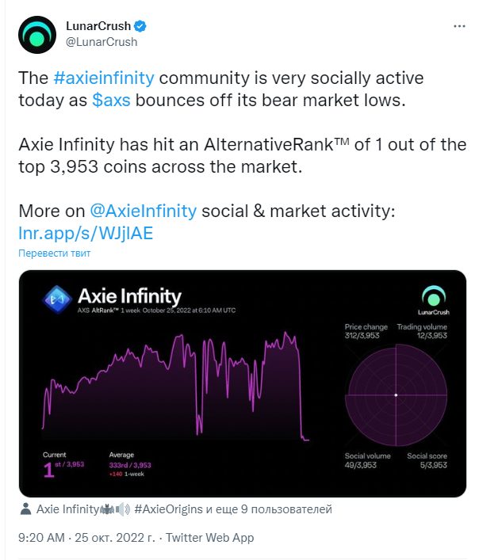
Task: Open the tweet's three-dot more menu
Action: [459, 26]
